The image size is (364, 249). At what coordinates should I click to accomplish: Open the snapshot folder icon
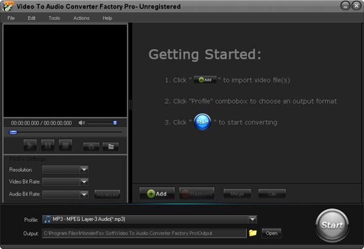[x=110, y=145]
